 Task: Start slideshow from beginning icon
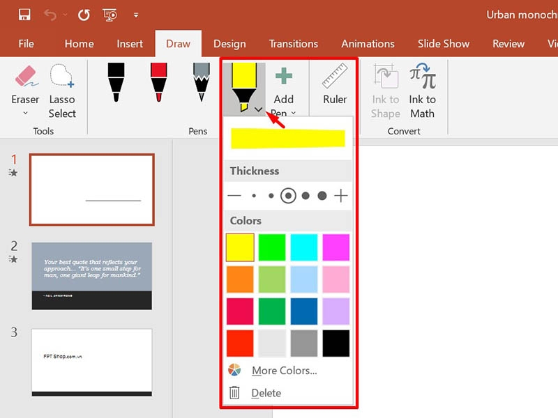click(110, 15)
